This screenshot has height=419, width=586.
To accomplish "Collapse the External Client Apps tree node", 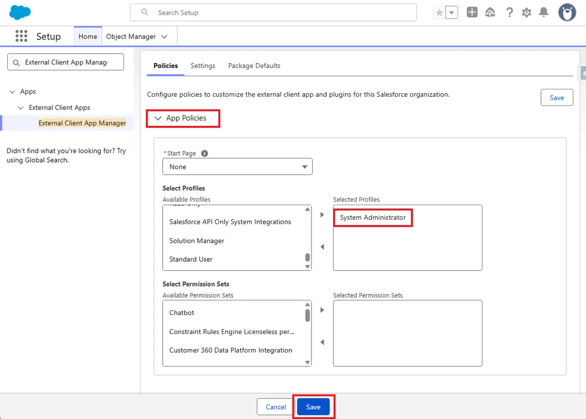I will point(21,108).
